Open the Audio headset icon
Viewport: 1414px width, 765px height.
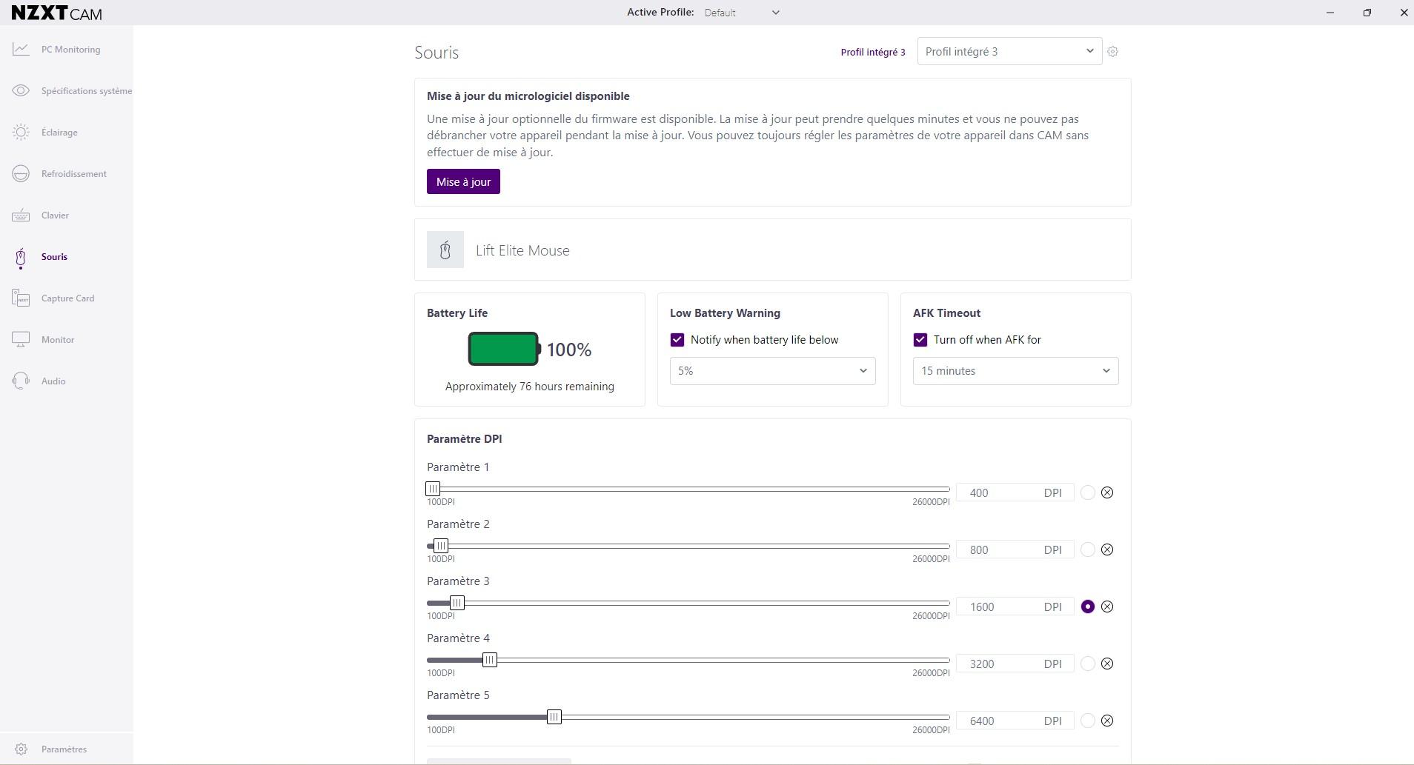(x=21, y=381)
